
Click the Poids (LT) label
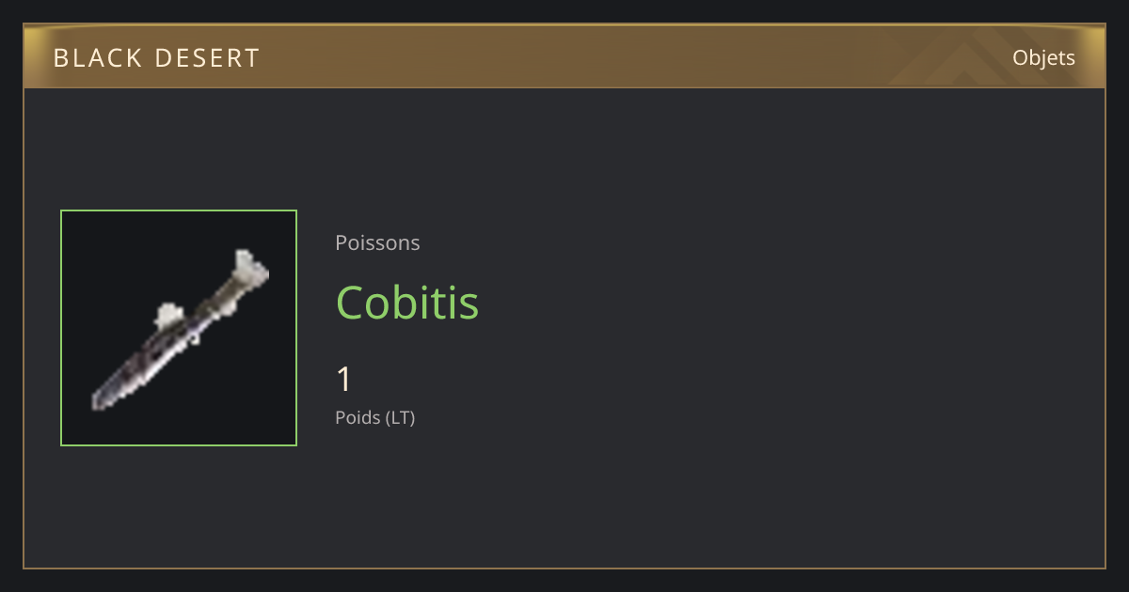pos(374,417)
